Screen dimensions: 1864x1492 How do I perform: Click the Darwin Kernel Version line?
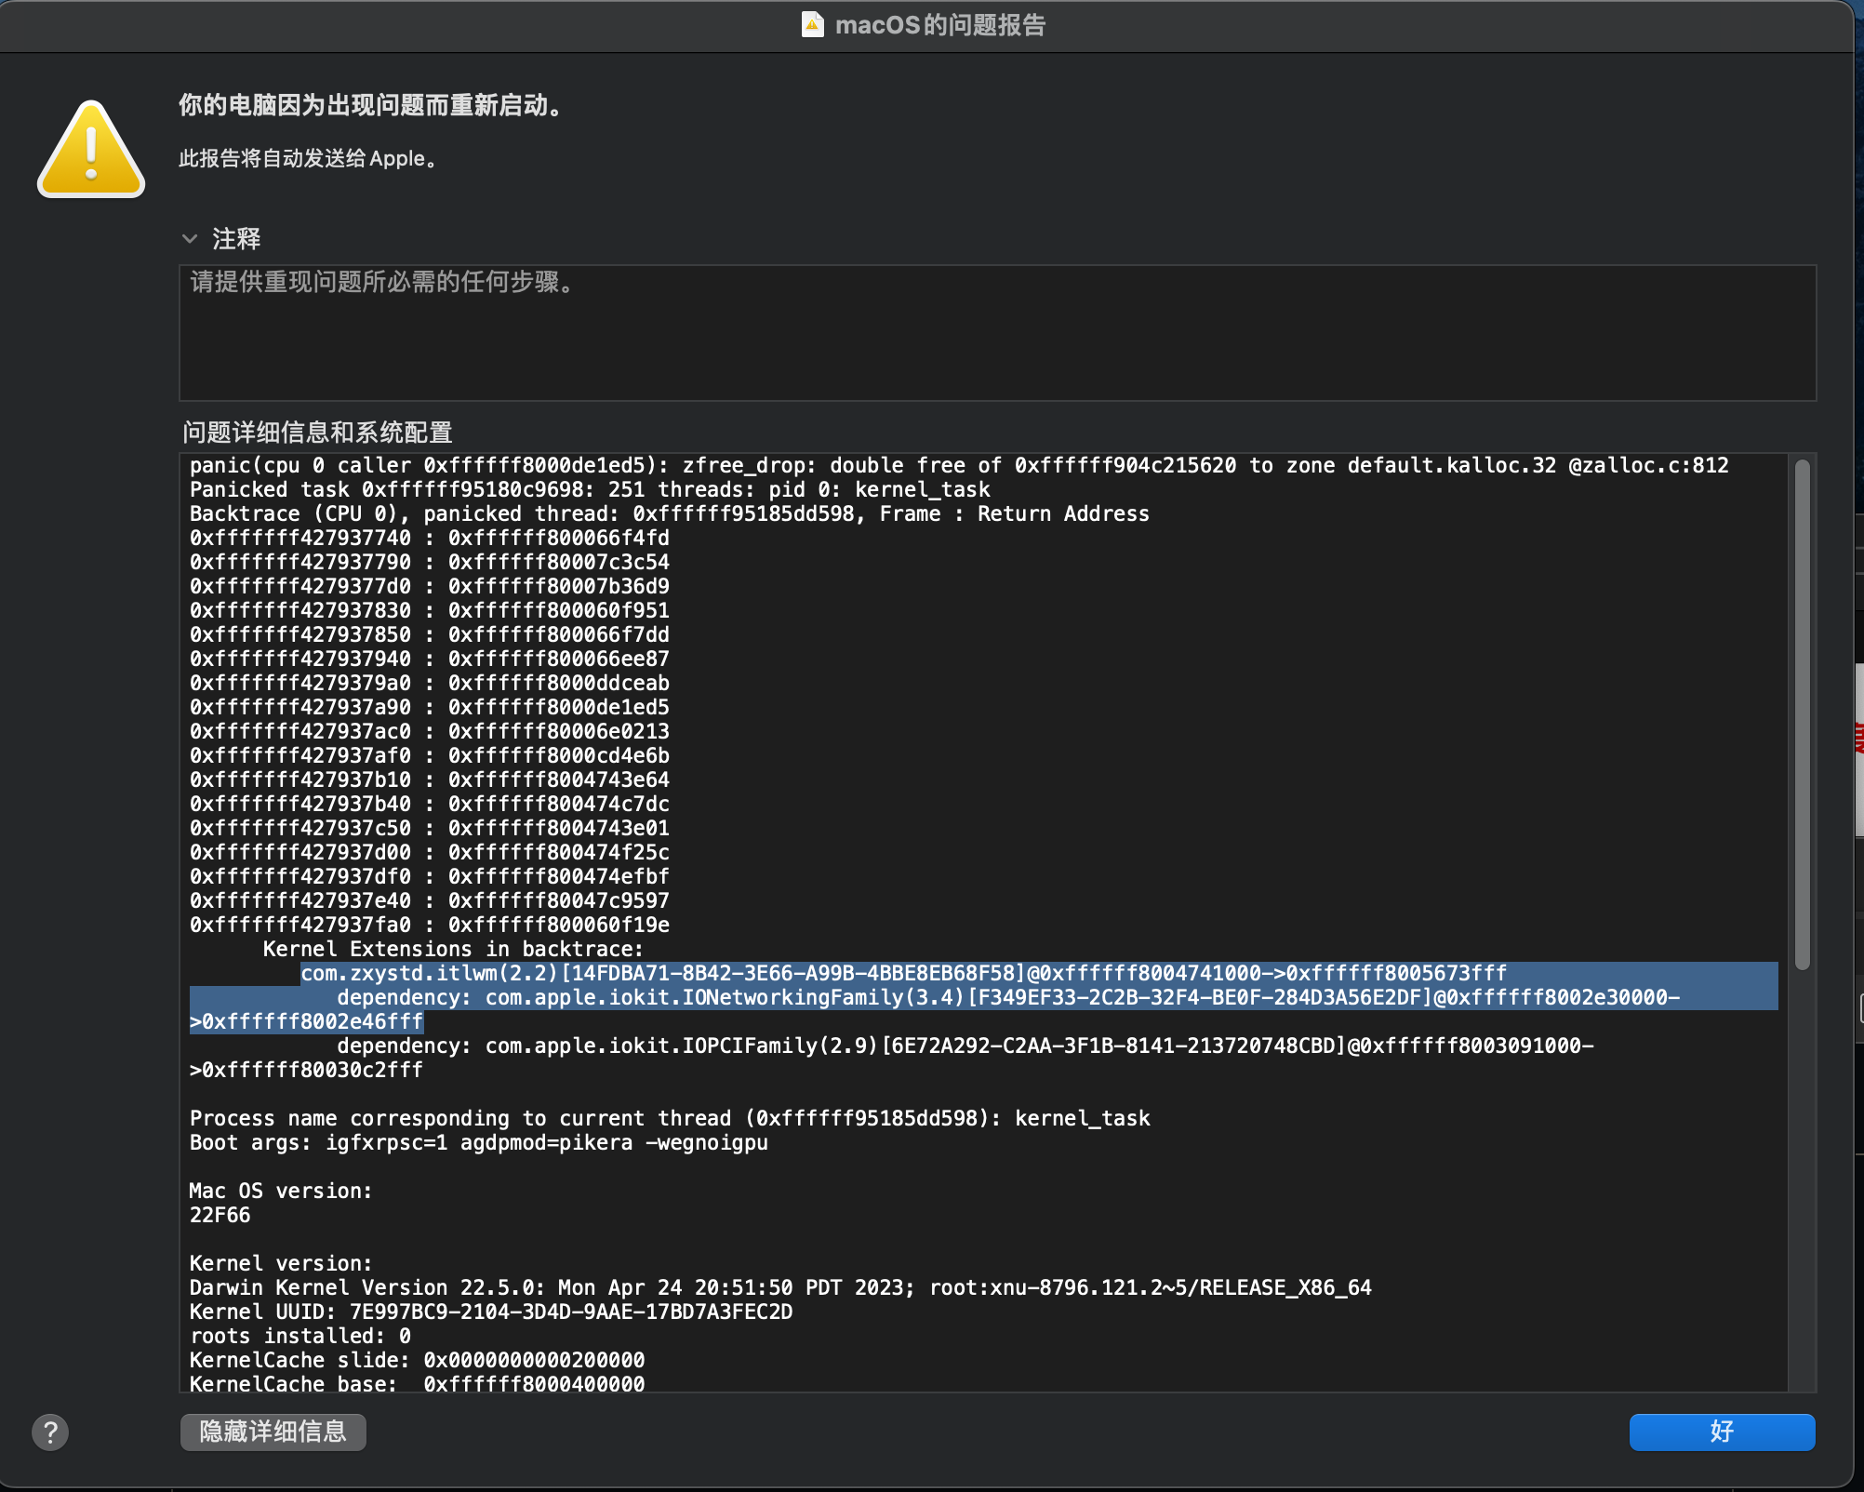[779, 1287]
